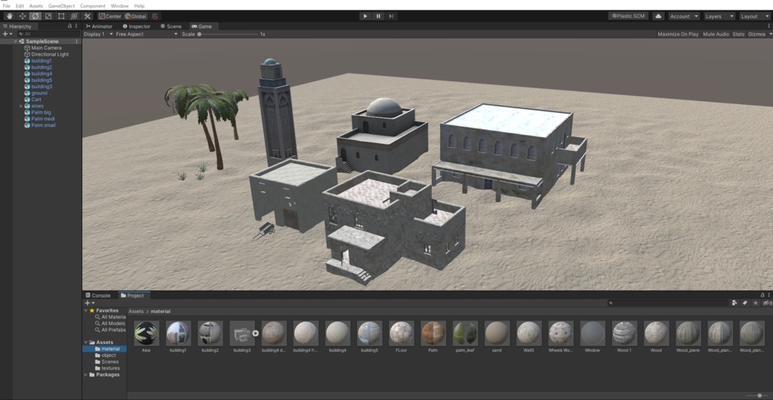The height and width of the screenshot is (400, 773).
Task: Toggle pivot mode Center button
Action: [x=109, y=17]
